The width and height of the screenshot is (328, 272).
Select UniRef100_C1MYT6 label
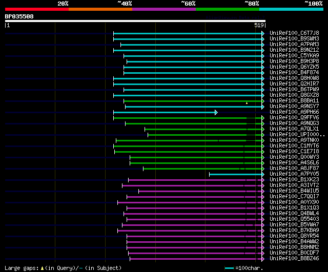(x=294, y=146)
